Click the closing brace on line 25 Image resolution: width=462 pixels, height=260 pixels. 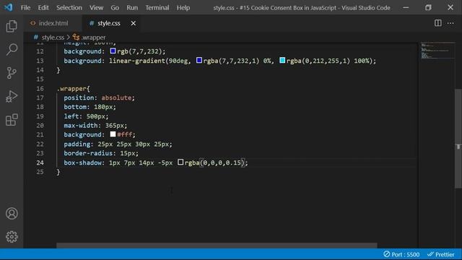pyautogui.click(x=58, y=172)
